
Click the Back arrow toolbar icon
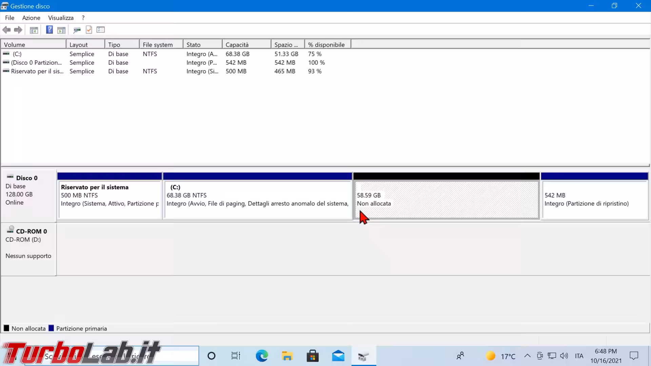click(x=6, y=30)
